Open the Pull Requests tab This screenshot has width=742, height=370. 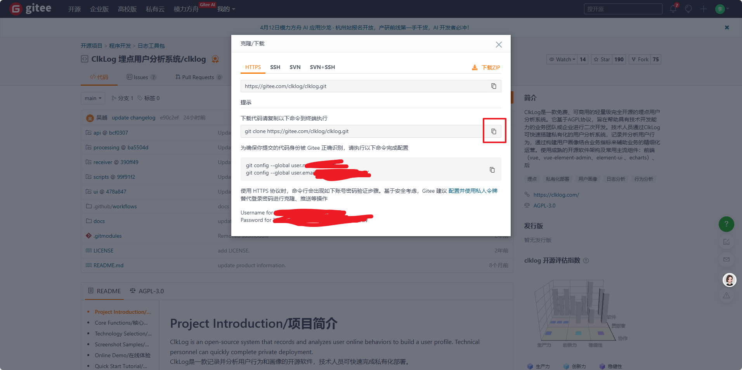click(199, 77)
